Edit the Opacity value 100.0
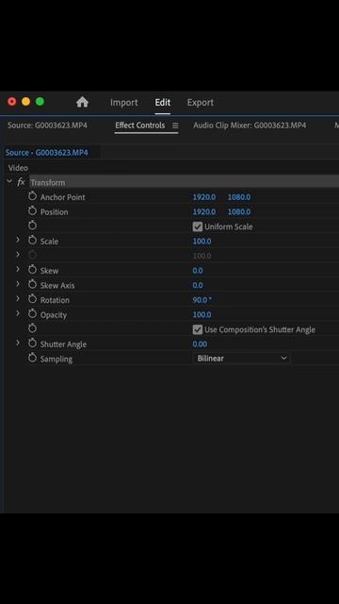The image size is (339, 604). click(x=202, y=314)
